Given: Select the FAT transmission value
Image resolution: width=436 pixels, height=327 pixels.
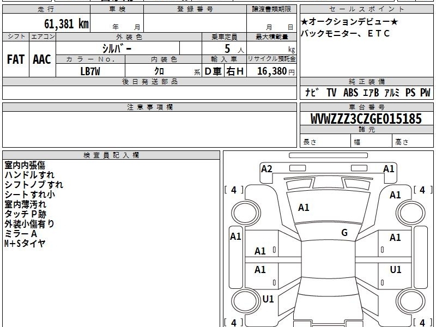Looking at the screenshot, I should [x=16, y=59].
